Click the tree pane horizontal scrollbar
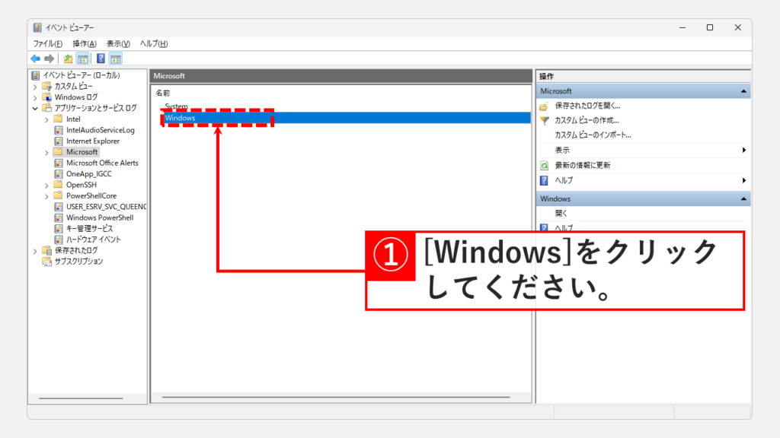 tap(81, 398)
